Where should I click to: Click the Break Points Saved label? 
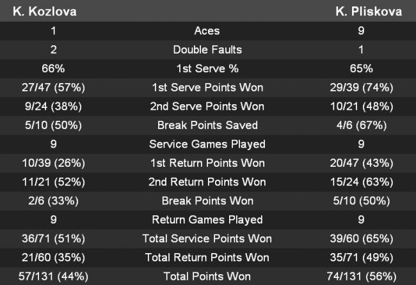point(208,125)
